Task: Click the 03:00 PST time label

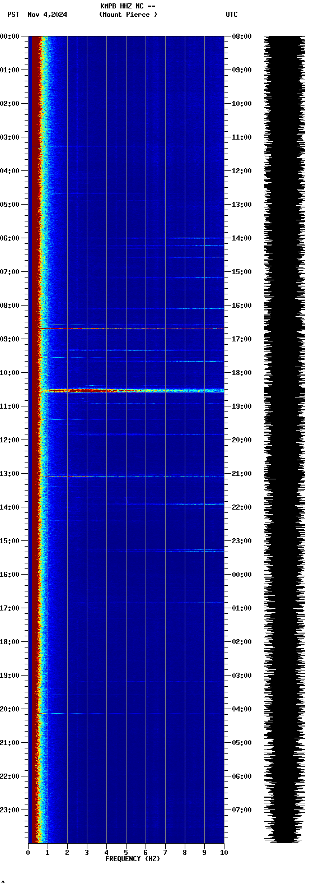Action: pos(10,137)
